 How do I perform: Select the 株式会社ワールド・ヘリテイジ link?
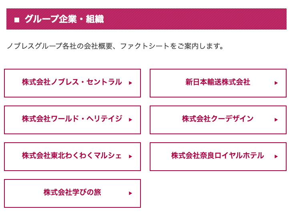point(72,119)
